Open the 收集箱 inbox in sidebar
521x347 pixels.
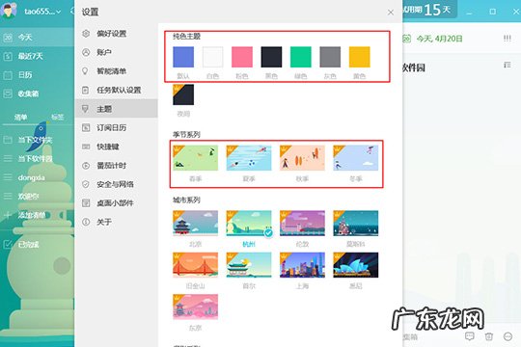click(38, 93)
